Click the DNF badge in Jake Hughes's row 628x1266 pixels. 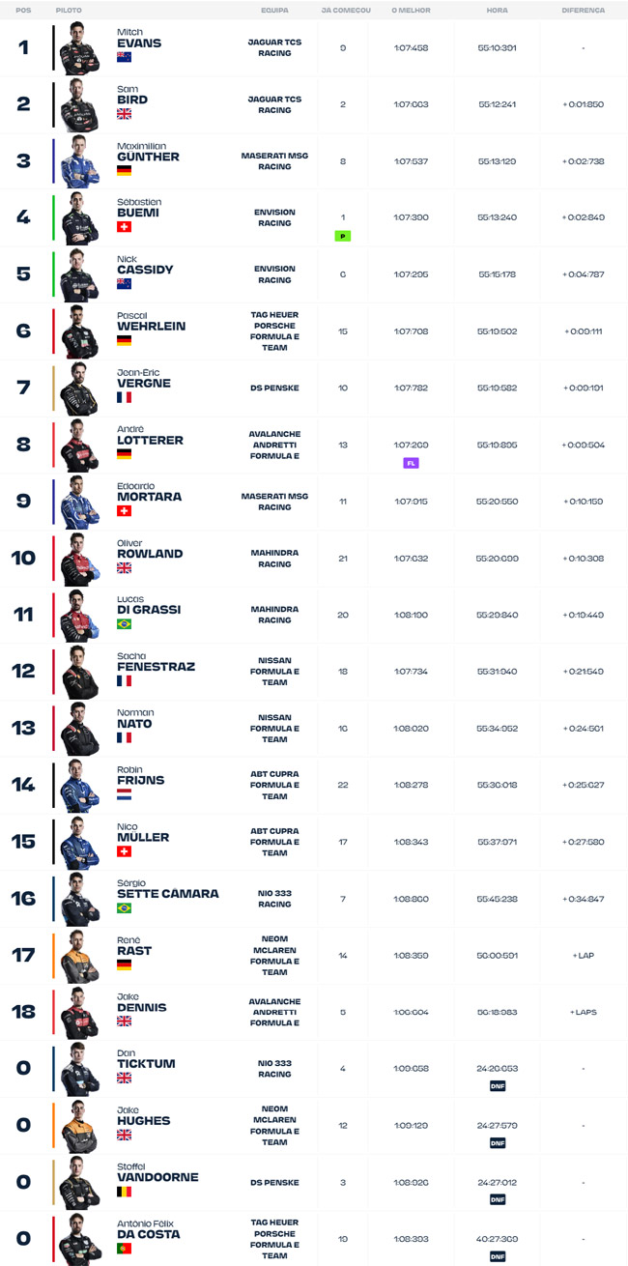pyautogui.click(x=497, y=1142)
